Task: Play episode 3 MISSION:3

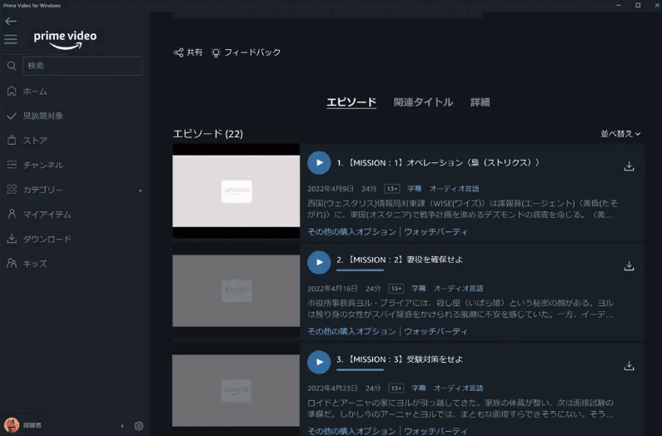Action: click(x=319, y=362)
